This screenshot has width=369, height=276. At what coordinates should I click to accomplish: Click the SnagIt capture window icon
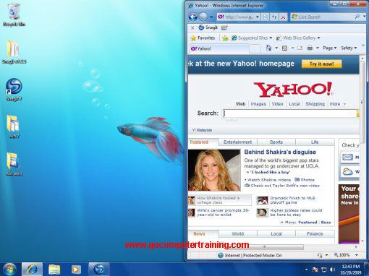pos(224,27)
